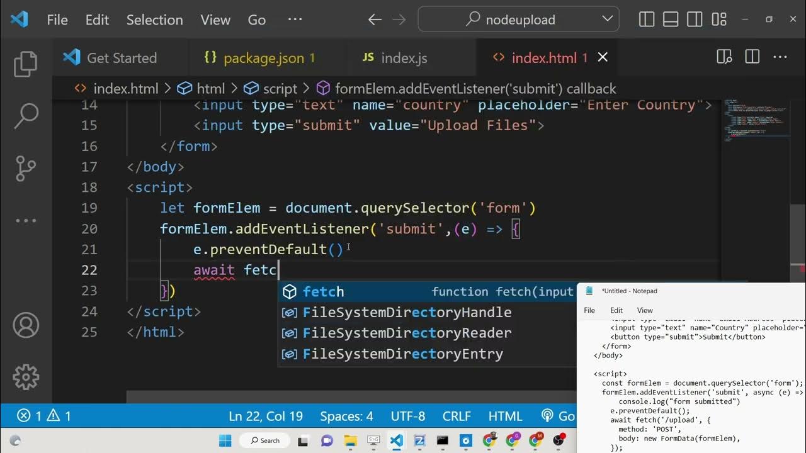
Task: Show more editor actions ellipsis
Action: 780,58
